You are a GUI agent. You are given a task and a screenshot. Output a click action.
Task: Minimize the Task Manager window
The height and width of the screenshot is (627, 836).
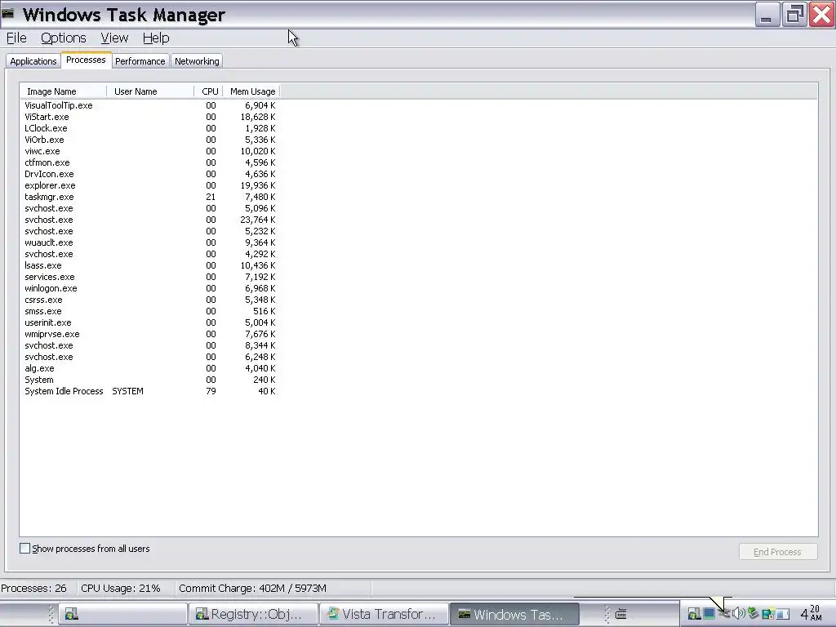coord(767,15)
